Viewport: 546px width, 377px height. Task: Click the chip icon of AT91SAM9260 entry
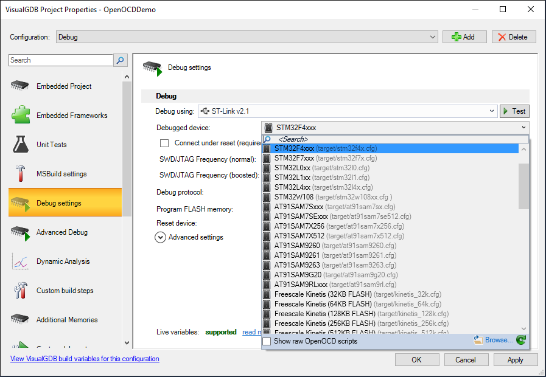point(267,246)
